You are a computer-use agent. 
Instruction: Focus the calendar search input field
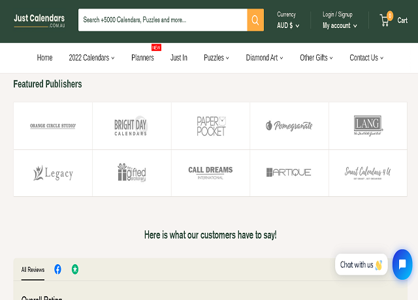(163, 20)
